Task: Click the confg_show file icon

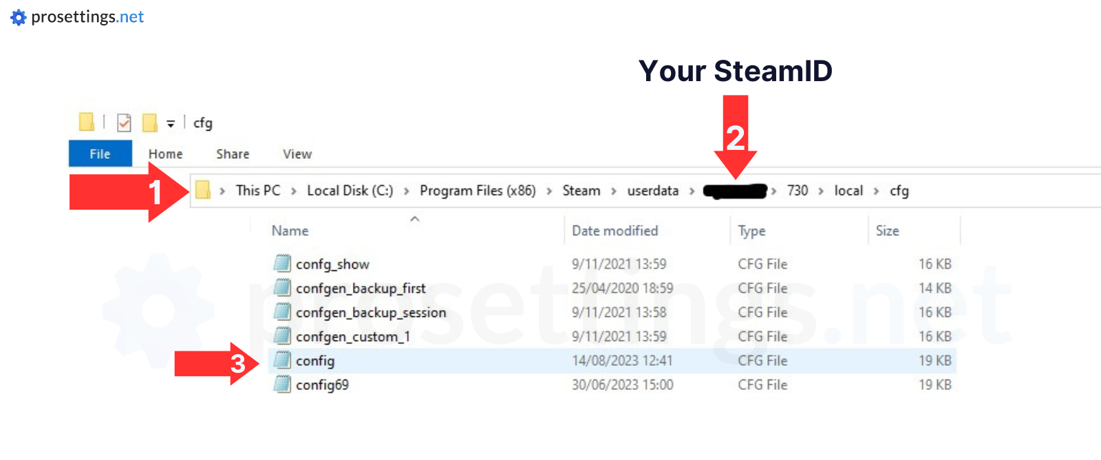Action: point(282,263)
